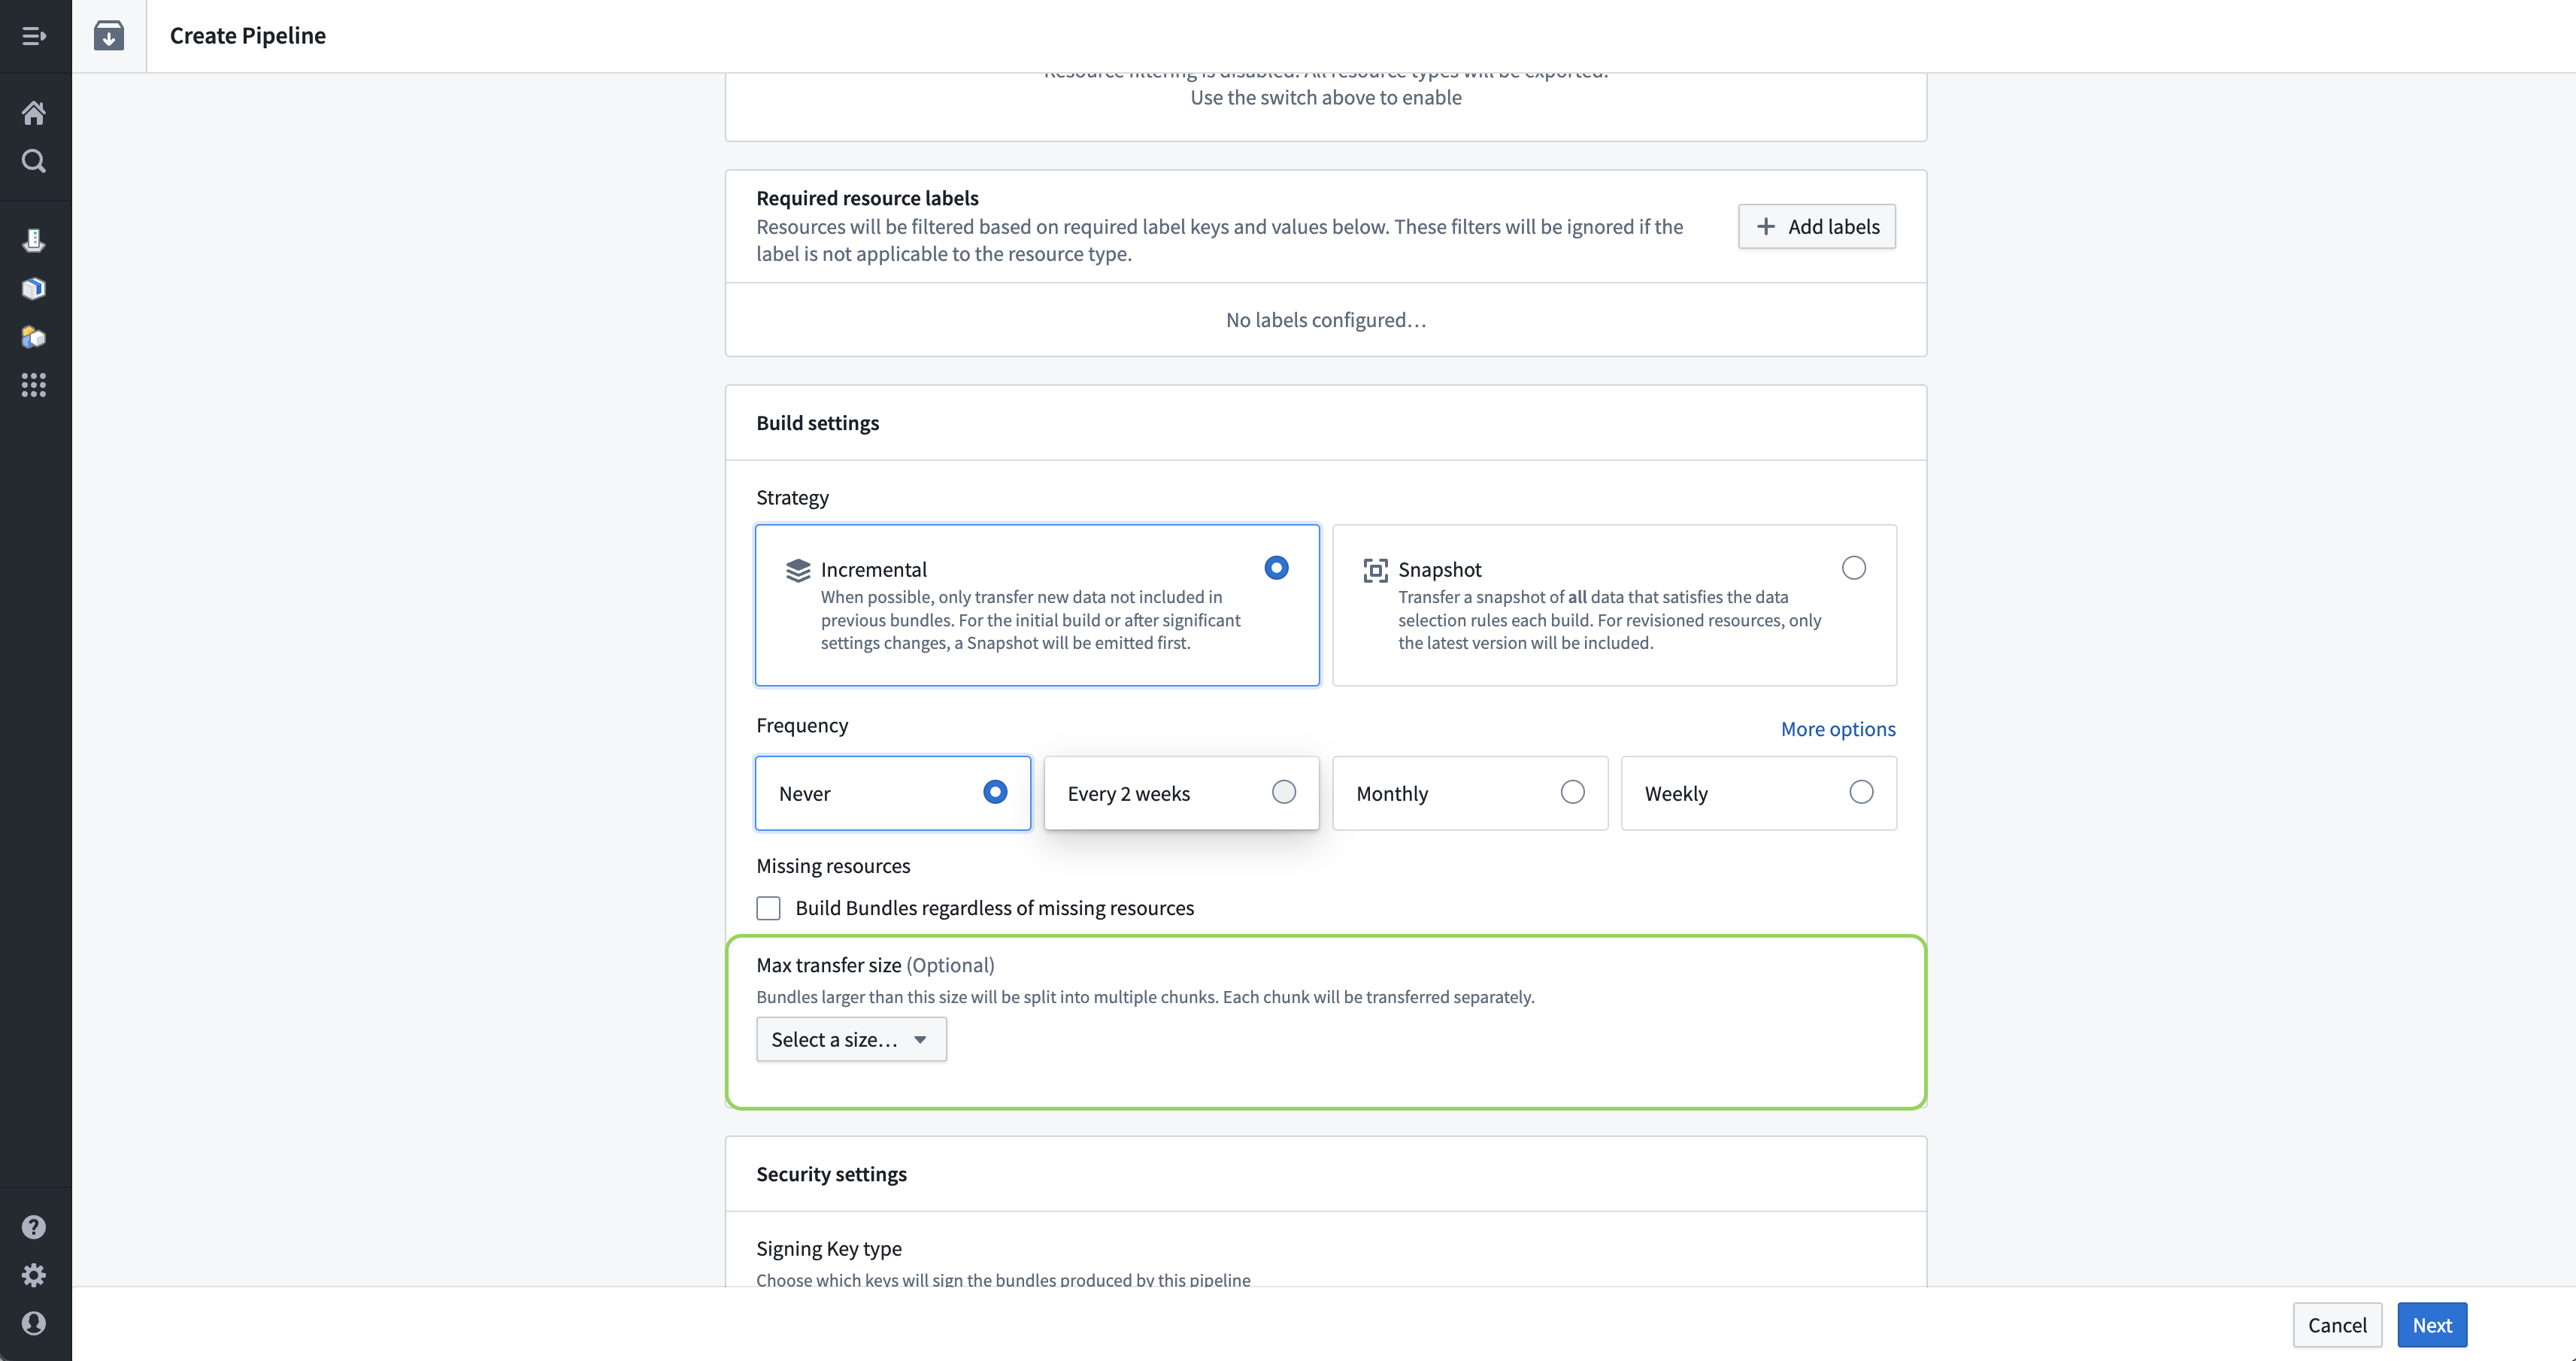Click the Create Pipeline title
The image size is (2576, 1361).
tap(248, 36)
